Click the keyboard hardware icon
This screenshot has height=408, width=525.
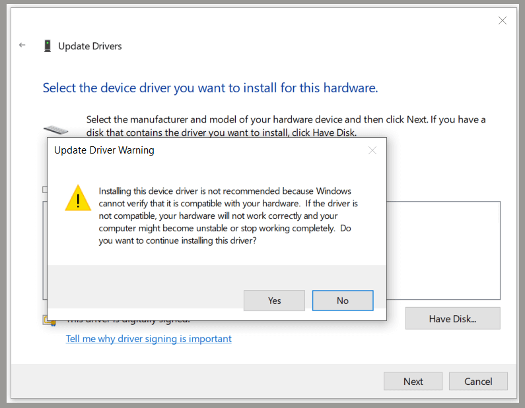click(x=55, y=130)
